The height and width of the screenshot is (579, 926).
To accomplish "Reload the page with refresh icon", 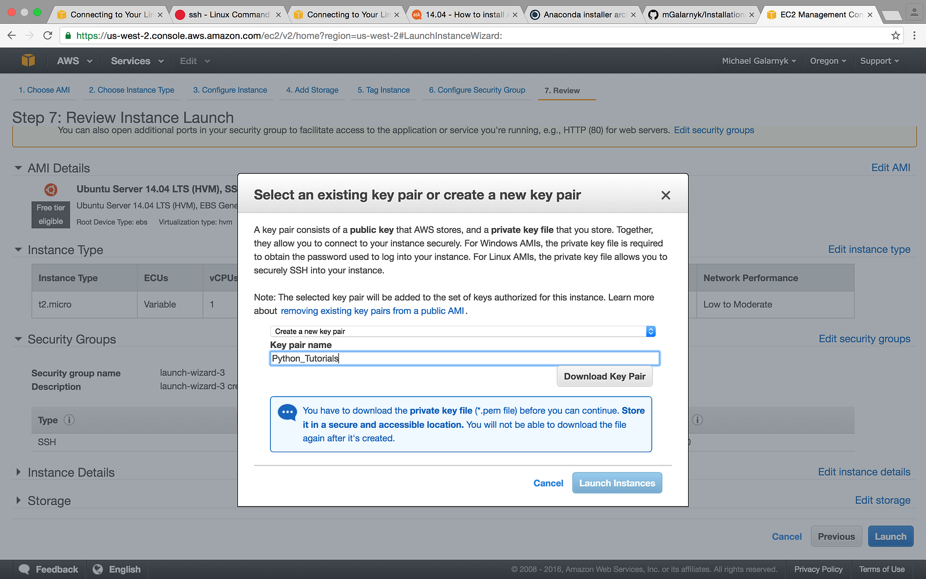I will (48, 36).
